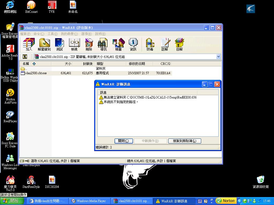
Task: Click the 解壓縮到 (Extract To) toolbar icon
Action: tap(44, 44)
